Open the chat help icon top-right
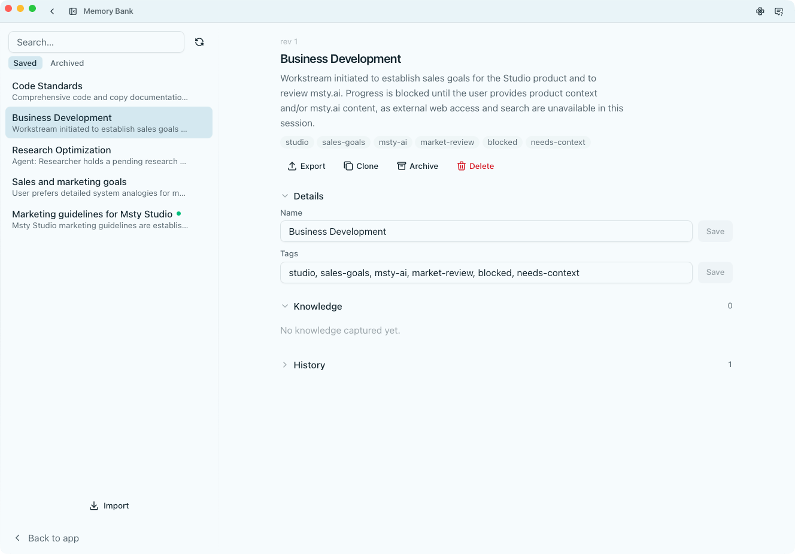Screen dimensions: 795x554 (x=779, y=11)
